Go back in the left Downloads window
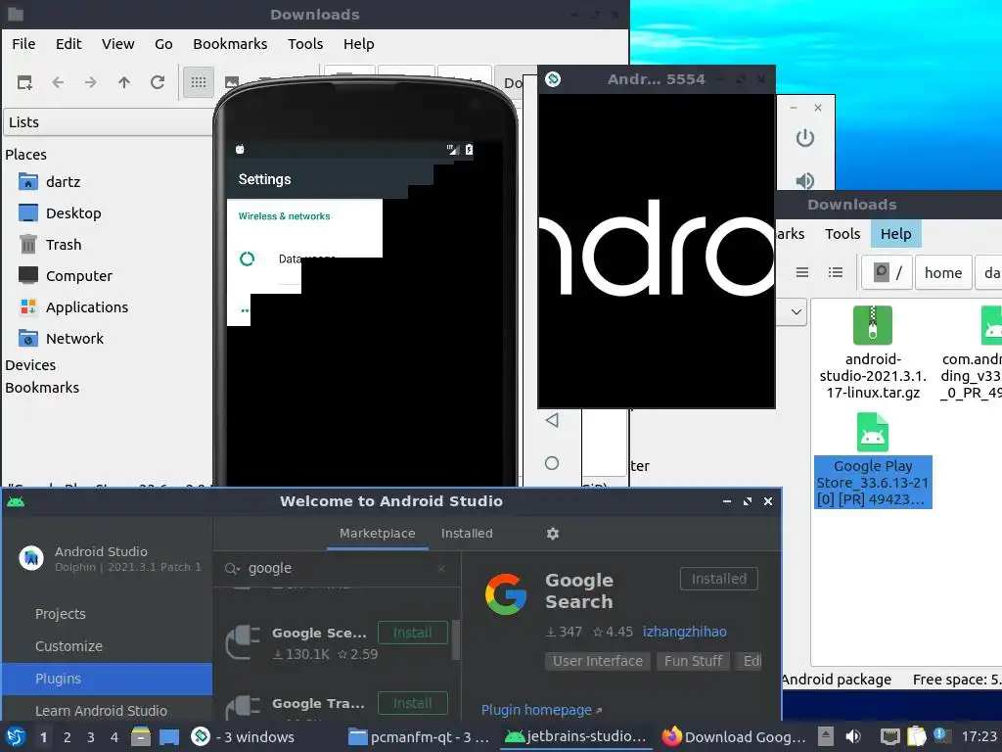Image resolution: width=1002 pixels, height=752 pixels. tap(58, 82)
